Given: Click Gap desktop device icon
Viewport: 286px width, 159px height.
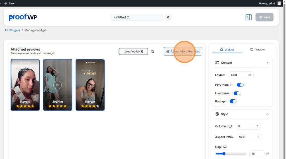Looking at the screenshot, I should 225,147.
